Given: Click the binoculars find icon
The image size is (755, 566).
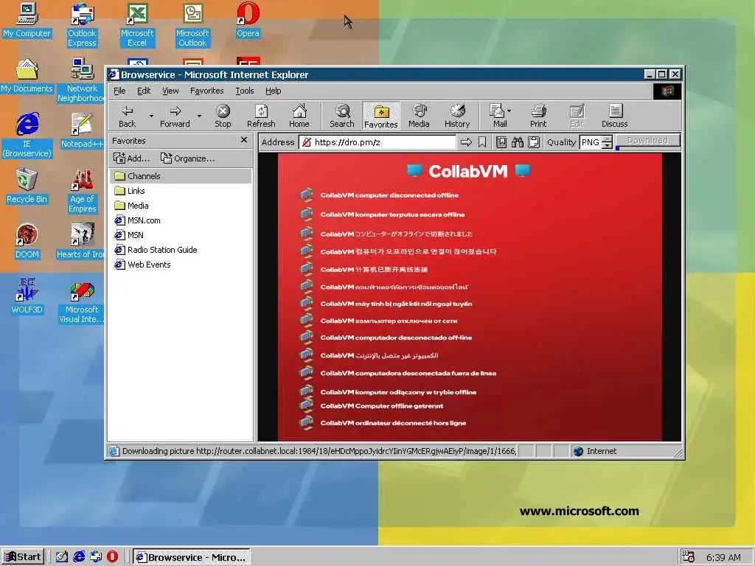Looking at the screenshot, I should 518,142.
